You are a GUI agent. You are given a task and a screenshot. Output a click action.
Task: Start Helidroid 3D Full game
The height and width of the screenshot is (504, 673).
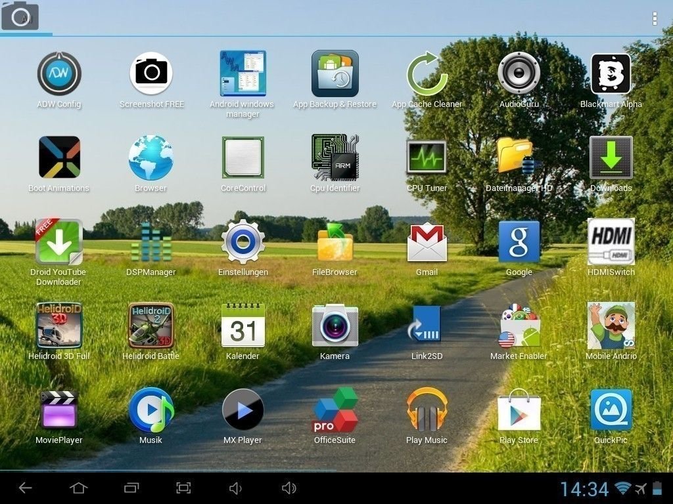[x=58, y=325]
